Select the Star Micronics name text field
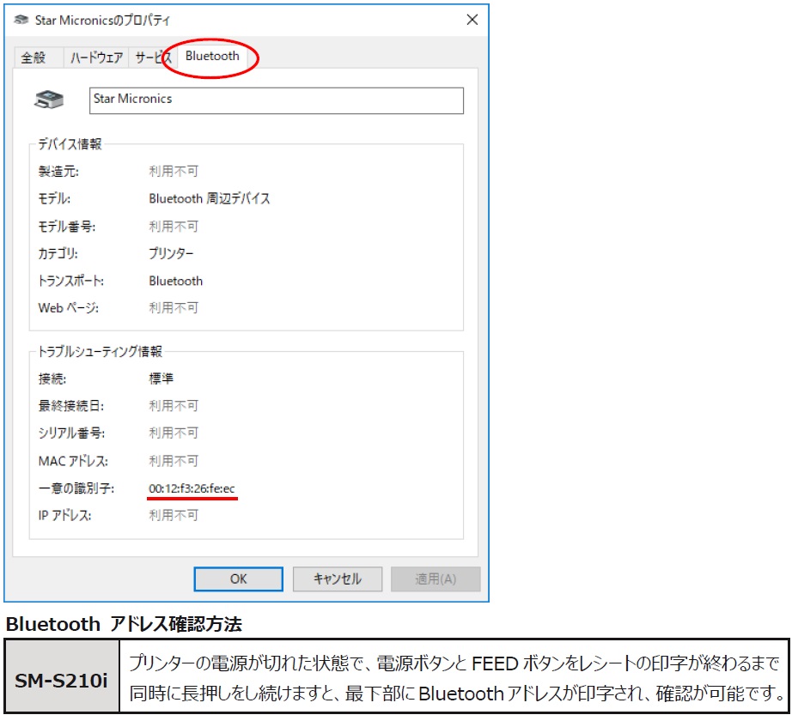Image resolution: width=792 pixels, height=721 pixels. tap(275, 99)
